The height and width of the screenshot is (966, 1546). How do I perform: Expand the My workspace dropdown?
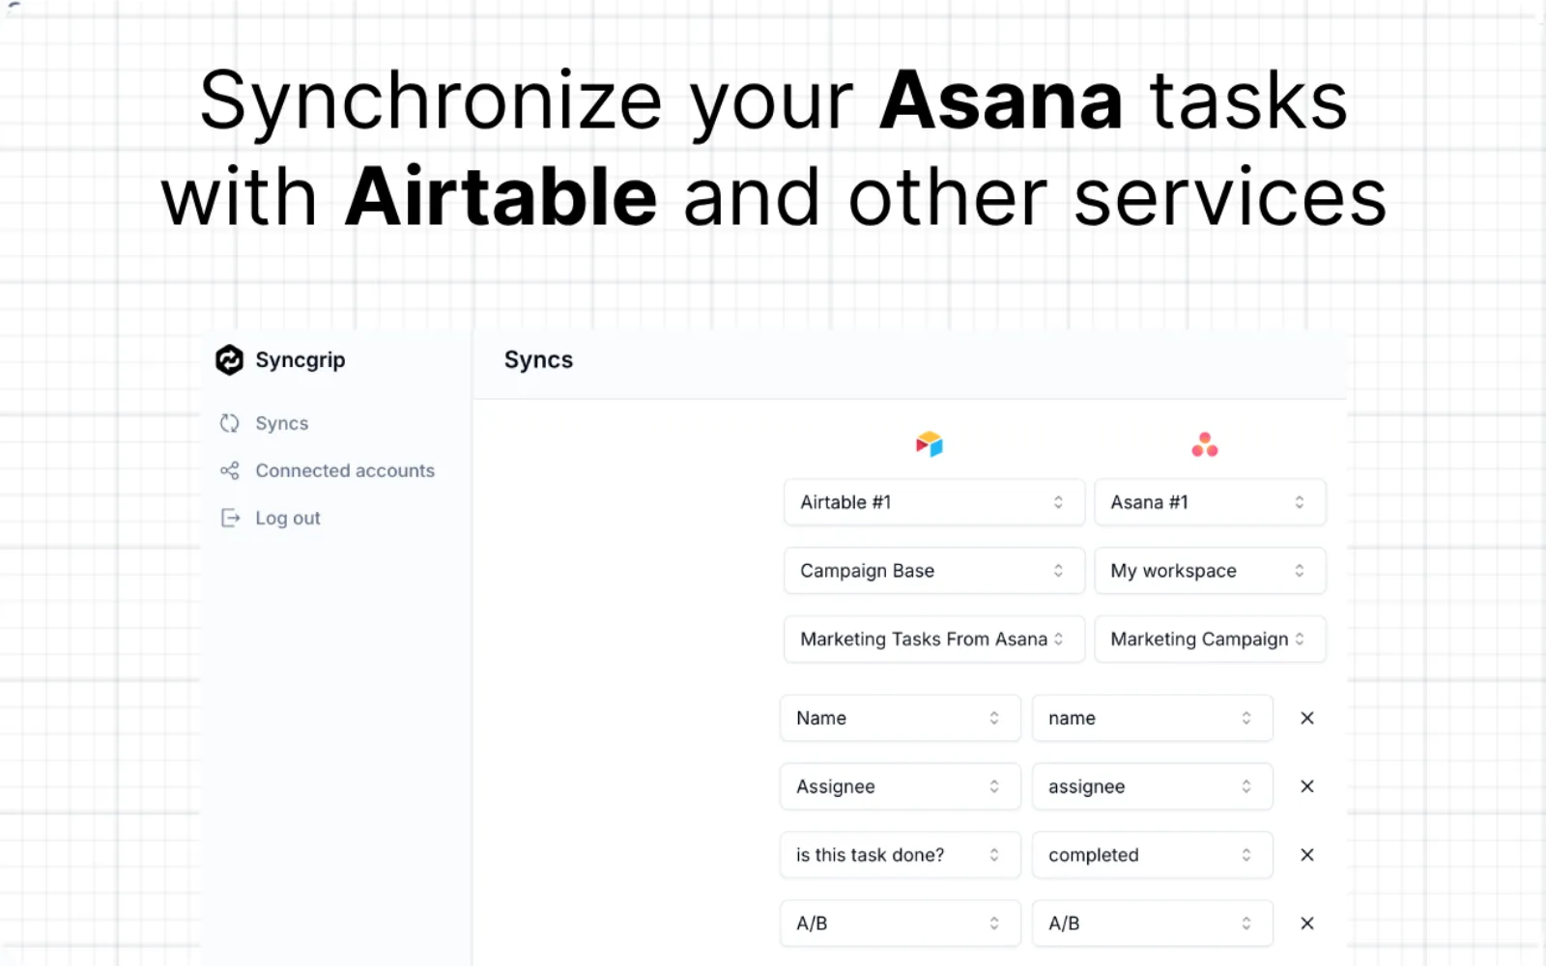[1209, 571]
